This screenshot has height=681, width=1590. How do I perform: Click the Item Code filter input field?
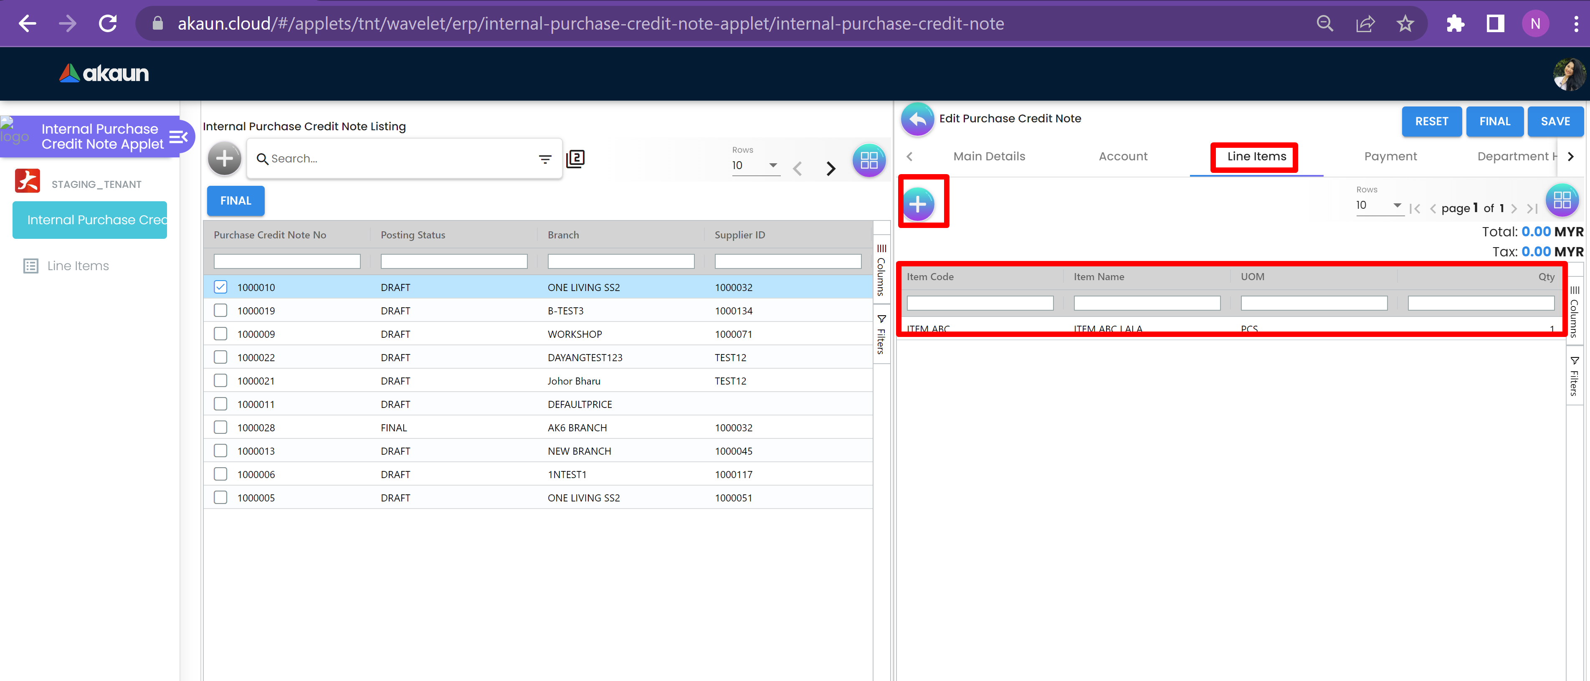980,303
